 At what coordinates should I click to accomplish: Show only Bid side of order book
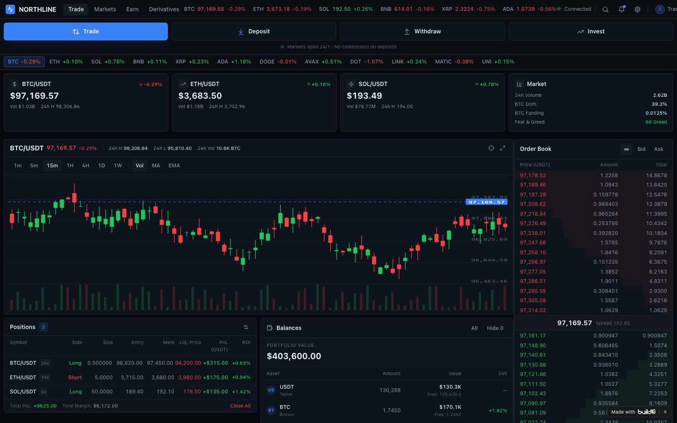(642, 149)
